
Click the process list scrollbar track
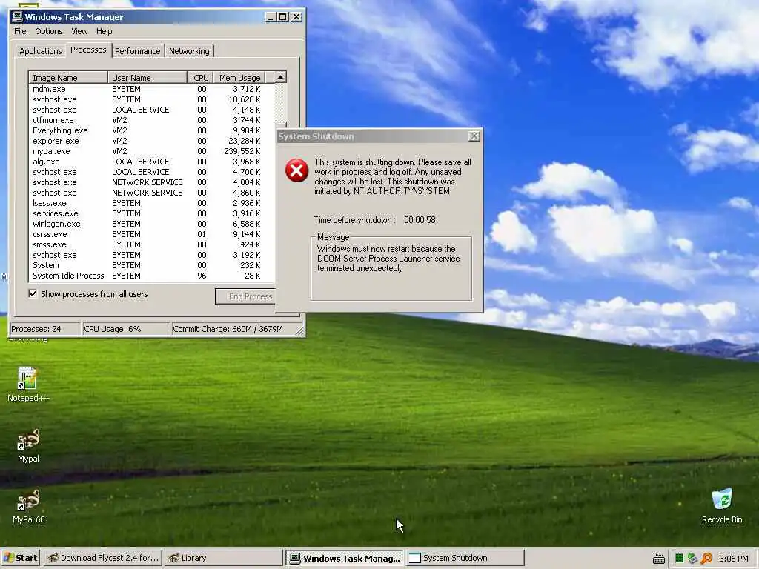tap(281, 104)
